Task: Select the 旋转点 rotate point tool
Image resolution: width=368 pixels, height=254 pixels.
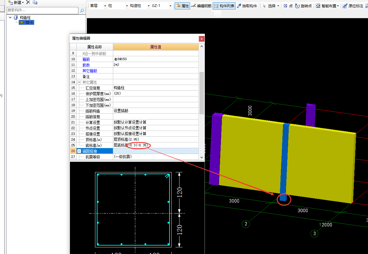Action: (x=303, y=6)
